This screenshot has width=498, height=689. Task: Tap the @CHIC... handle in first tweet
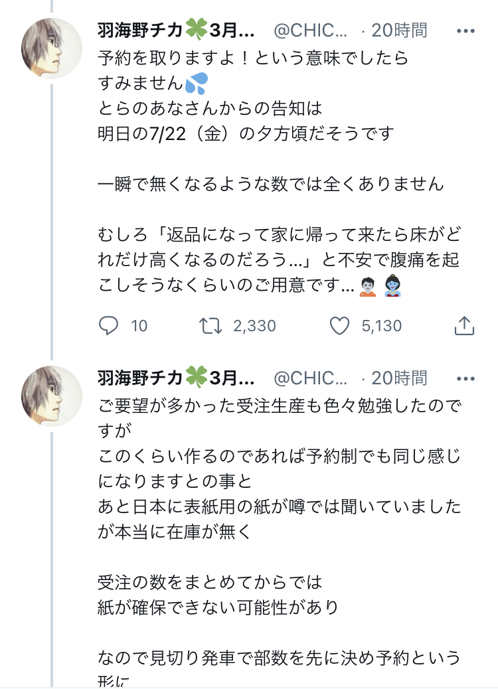click(311, 31)
